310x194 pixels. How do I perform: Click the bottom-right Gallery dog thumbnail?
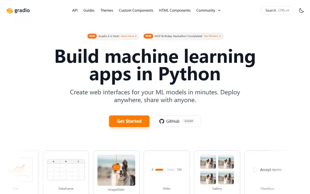pos(226,178)
